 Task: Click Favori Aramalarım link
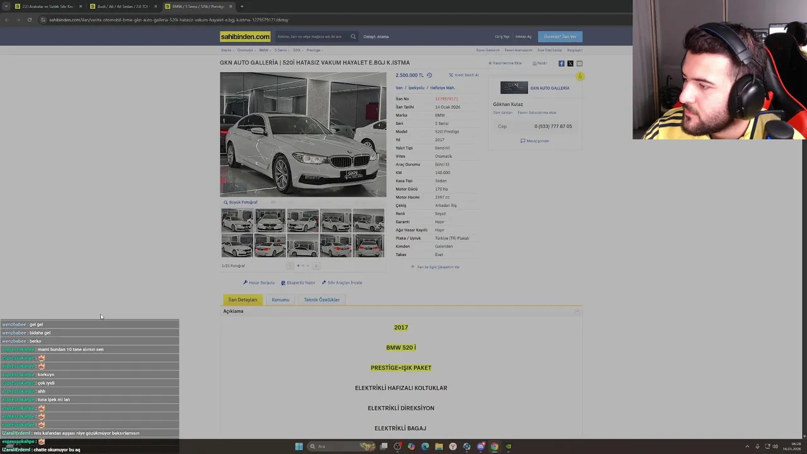tap(518, 50)
